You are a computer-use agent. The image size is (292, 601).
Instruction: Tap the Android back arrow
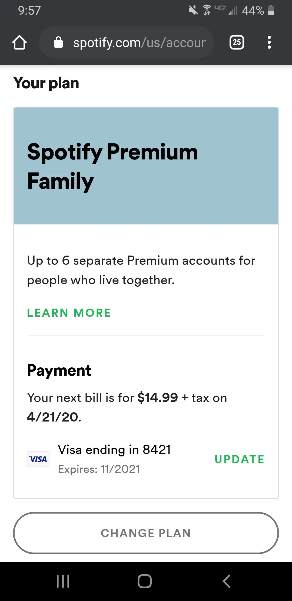(227, 581)
